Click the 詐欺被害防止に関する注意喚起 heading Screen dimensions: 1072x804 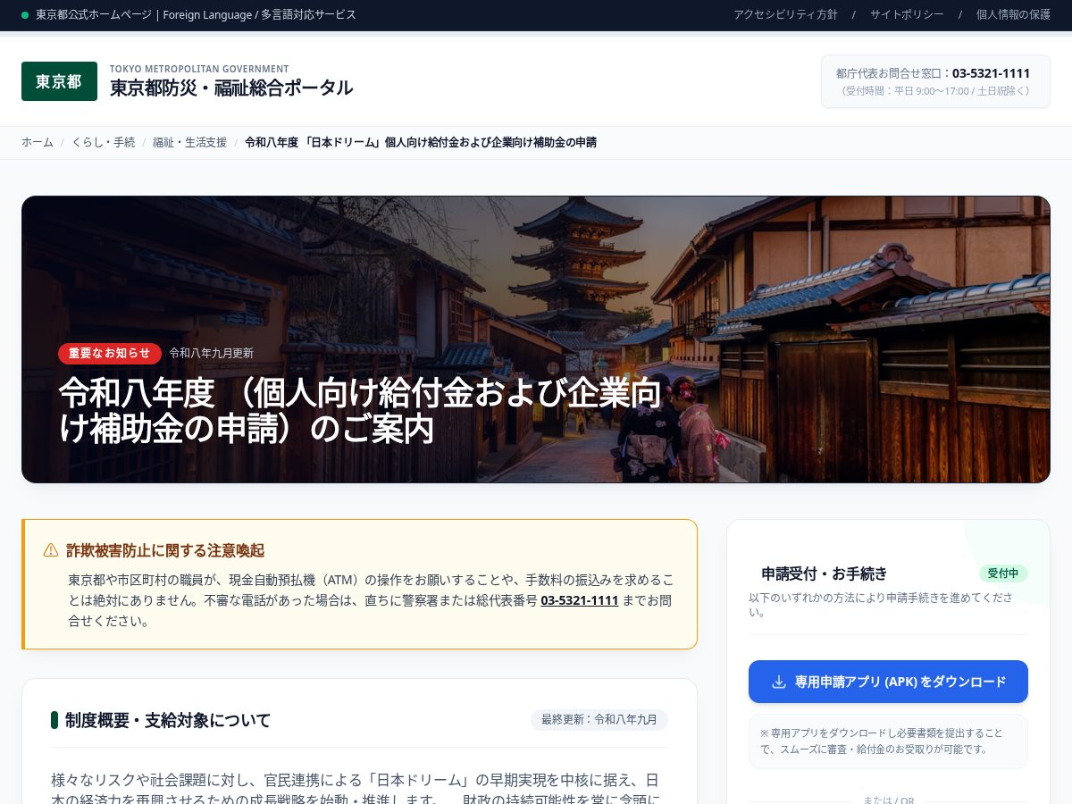(x=165, y=550)
